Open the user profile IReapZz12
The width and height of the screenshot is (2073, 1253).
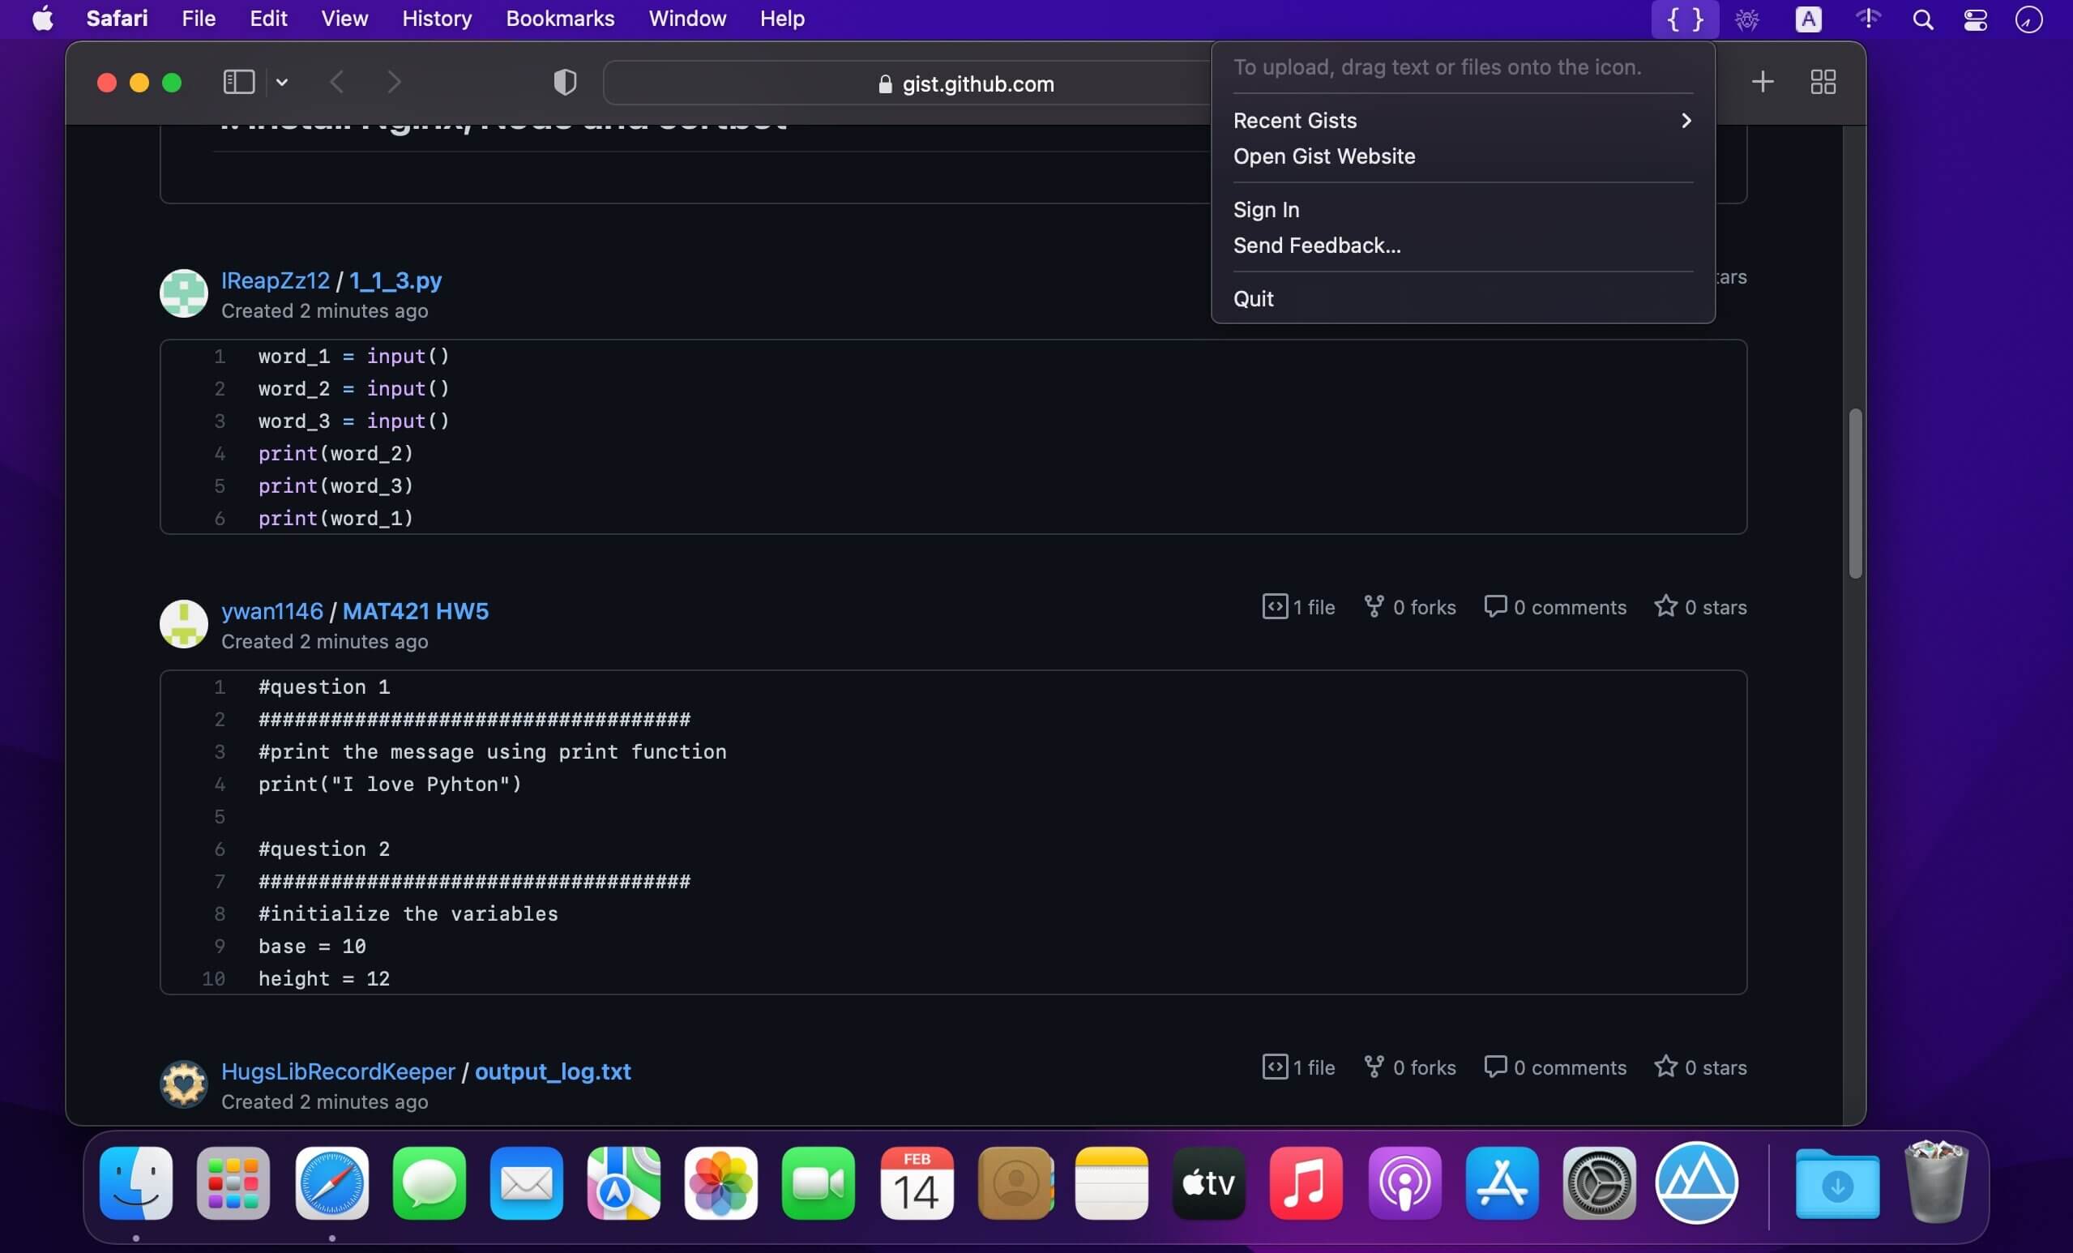click(x=275, y=280)
